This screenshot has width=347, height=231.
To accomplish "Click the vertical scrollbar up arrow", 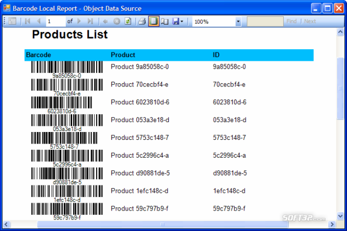I will coord(340,32).
